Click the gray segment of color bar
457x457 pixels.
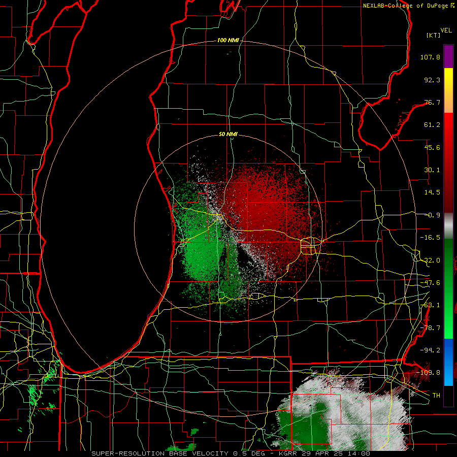click(448, 226)
